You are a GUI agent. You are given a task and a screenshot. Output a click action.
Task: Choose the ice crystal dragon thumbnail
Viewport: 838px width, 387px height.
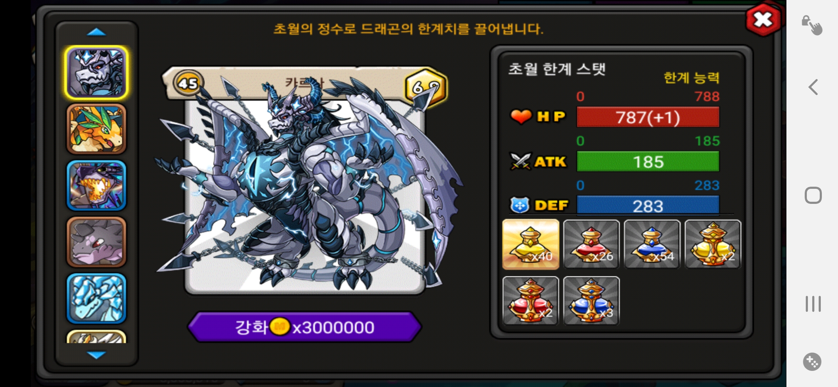(x=96, y=298)
